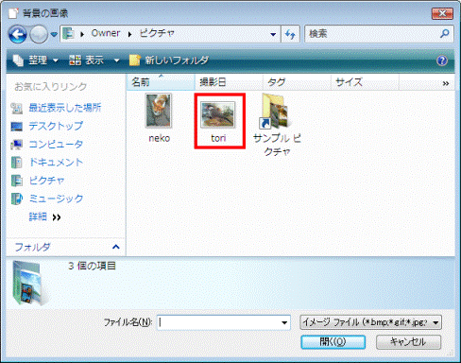Sort by the 撮影日 column header
Screen dimensions: 461x363
click(229, 82)
